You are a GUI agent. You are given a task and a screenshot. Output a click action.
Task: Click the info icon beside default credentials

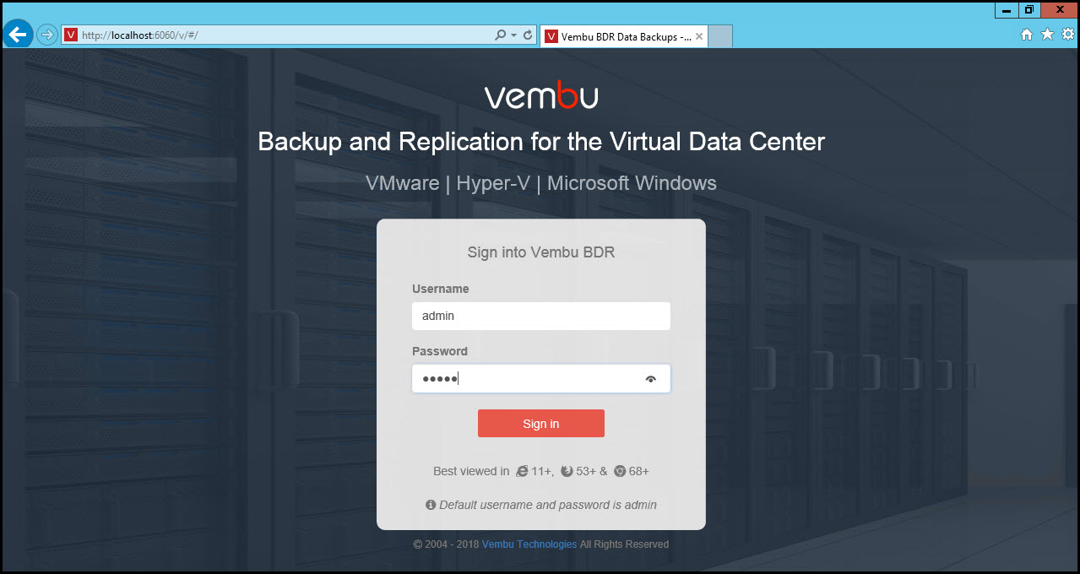click(431, 505)
